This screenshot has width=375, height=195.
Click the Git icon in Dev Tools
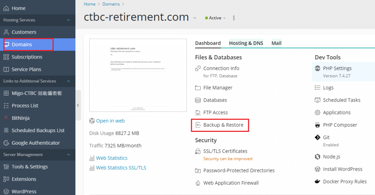coord(317,137)
